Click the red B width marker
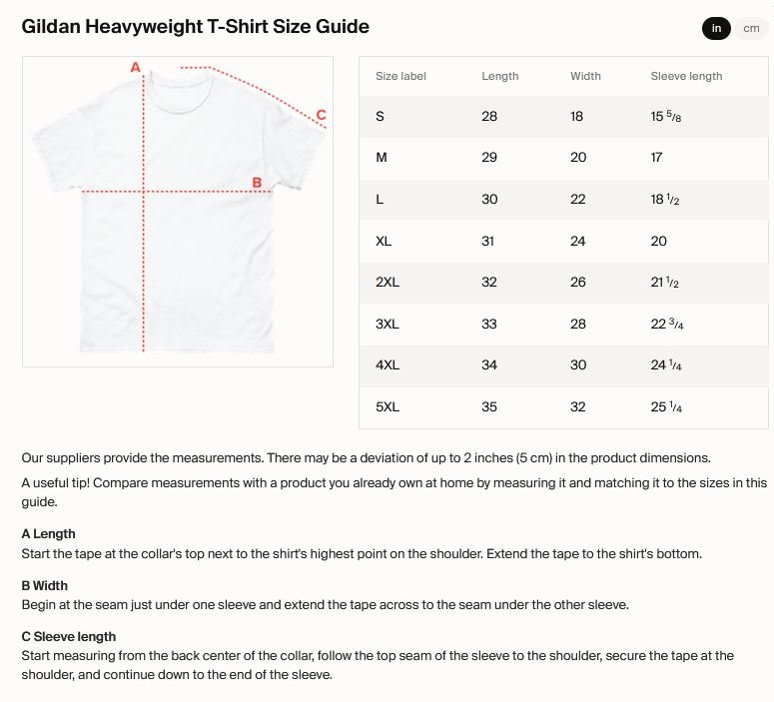This screenshot has width=774, height=702. coord(257,183)
